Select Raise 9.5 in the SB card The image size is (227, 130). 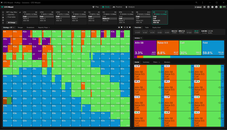click(143, 21)
